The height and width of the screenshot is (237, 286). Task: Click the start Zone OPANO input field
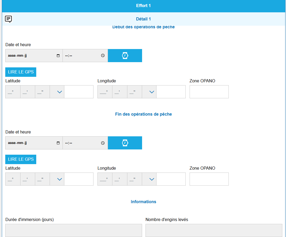tap(209, 92)
